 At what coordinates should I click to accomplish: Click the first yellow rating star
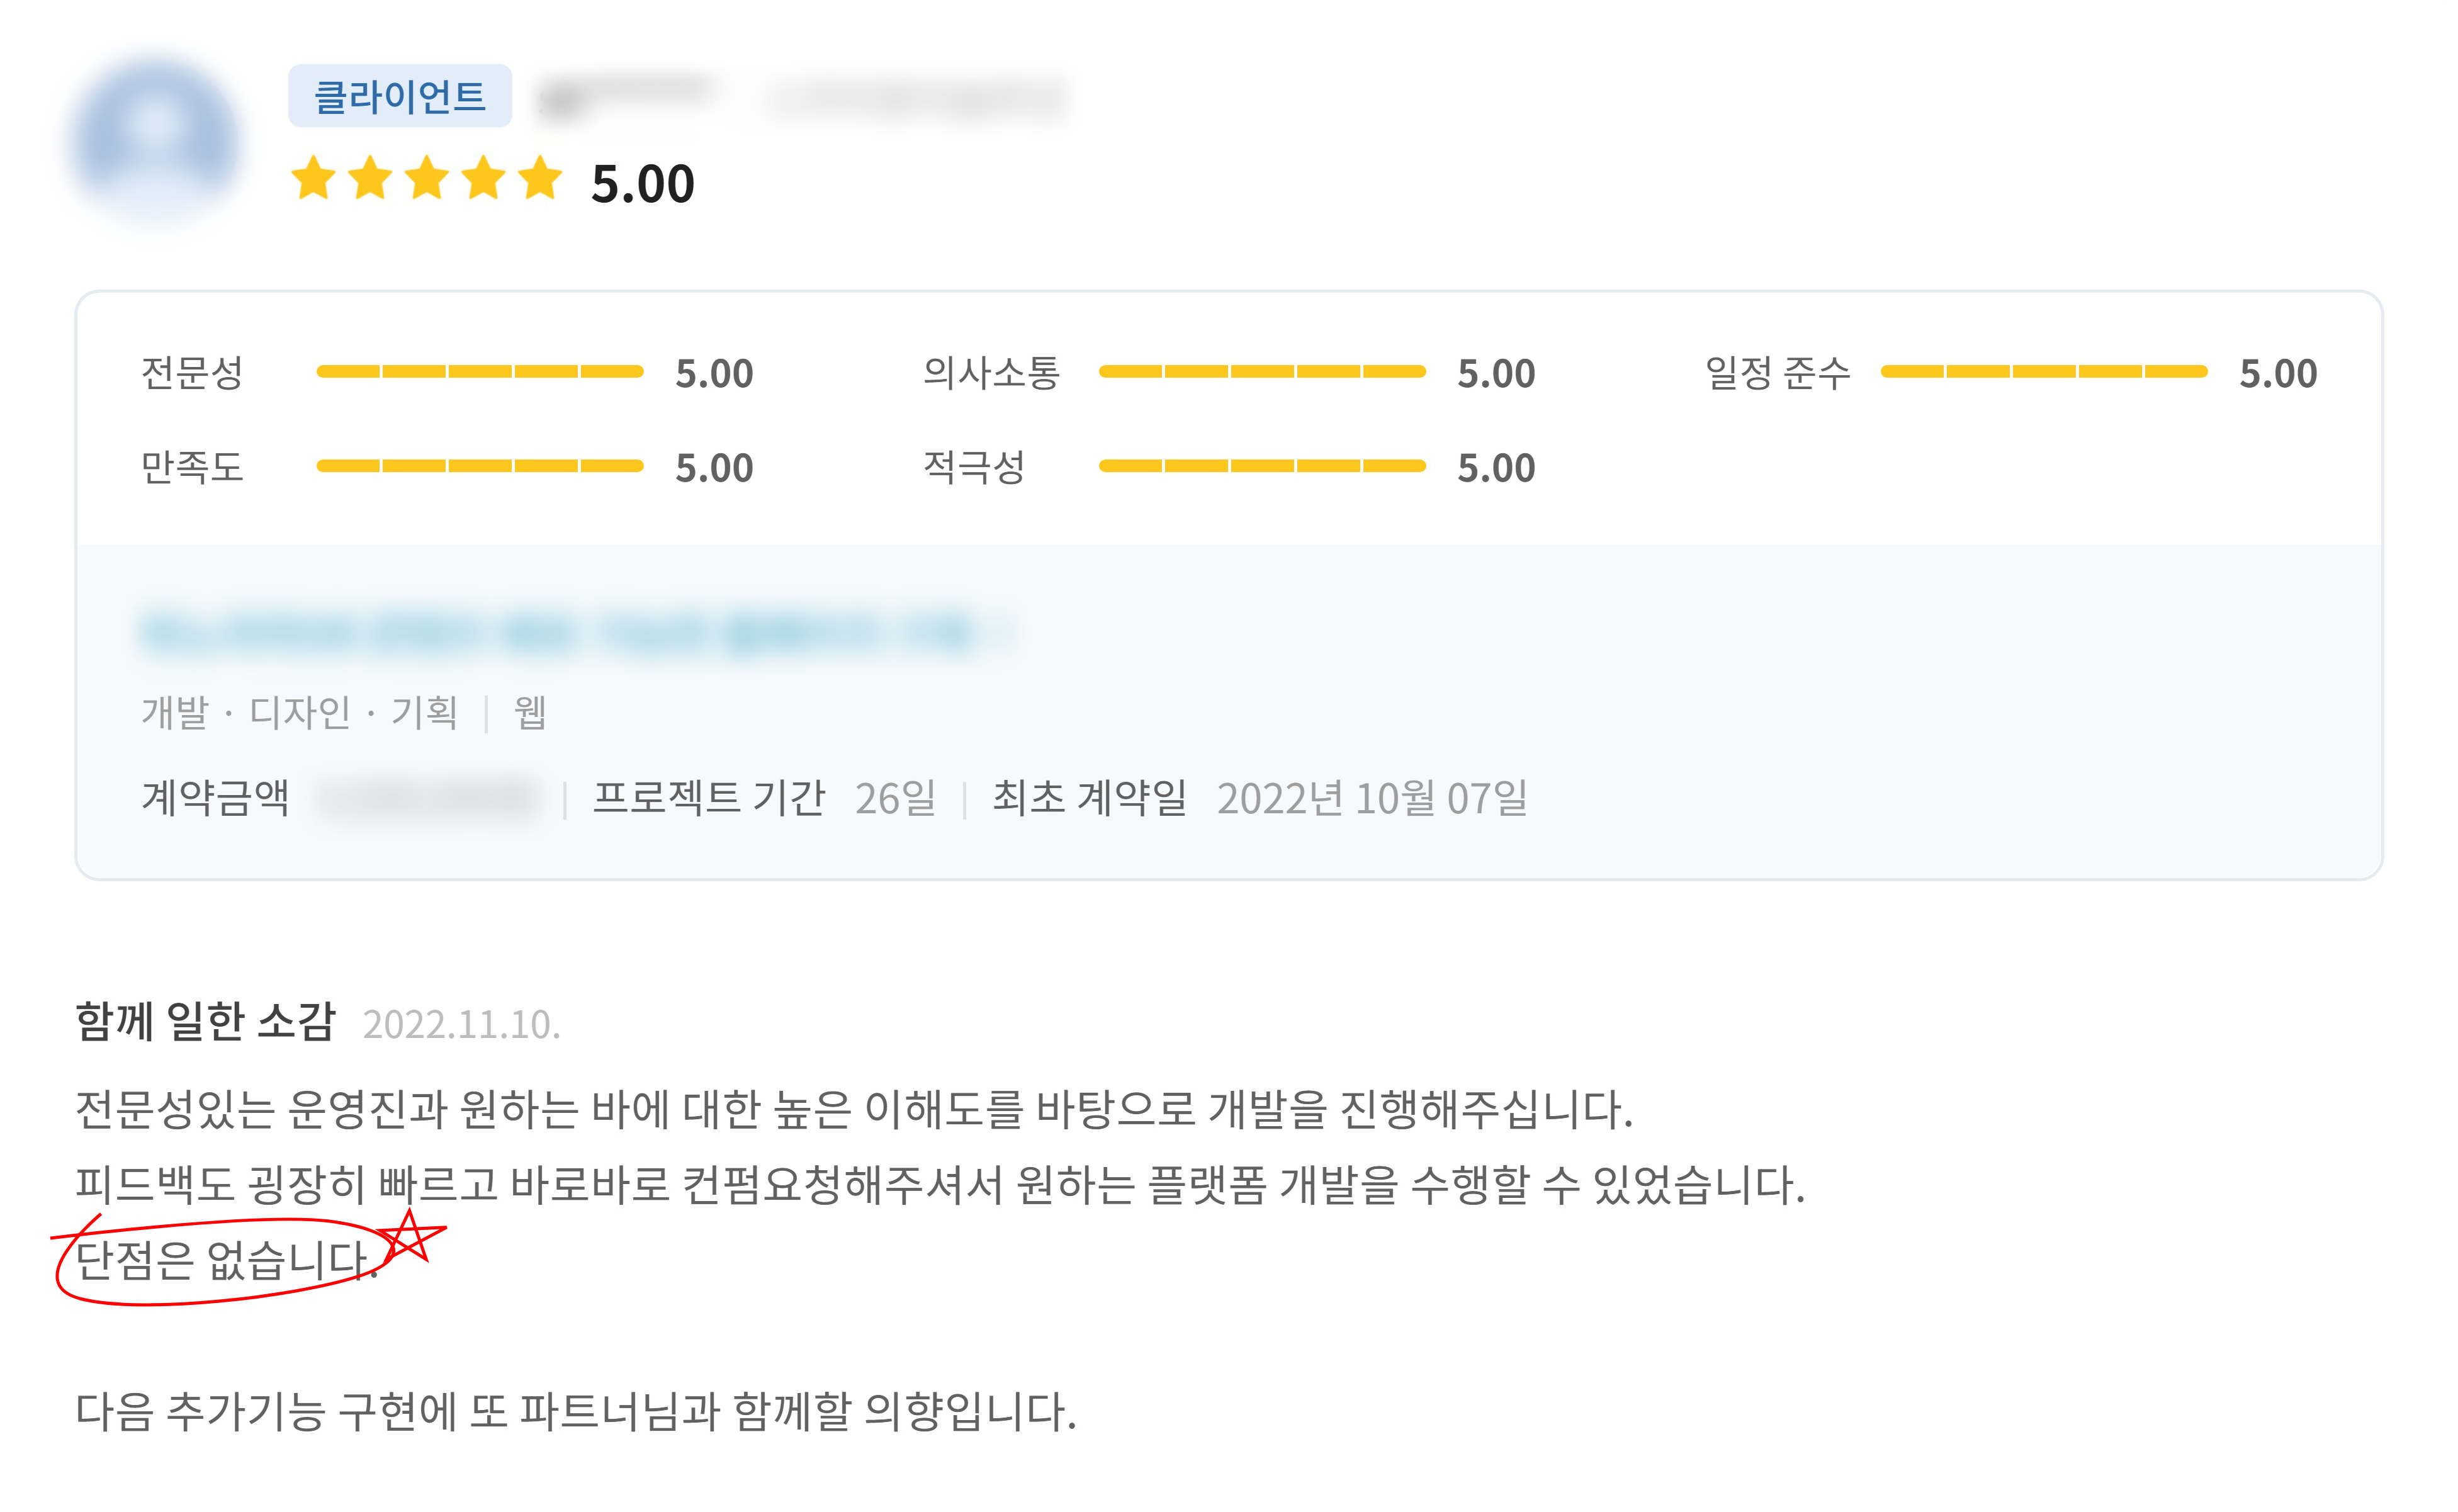coord(313,179)
